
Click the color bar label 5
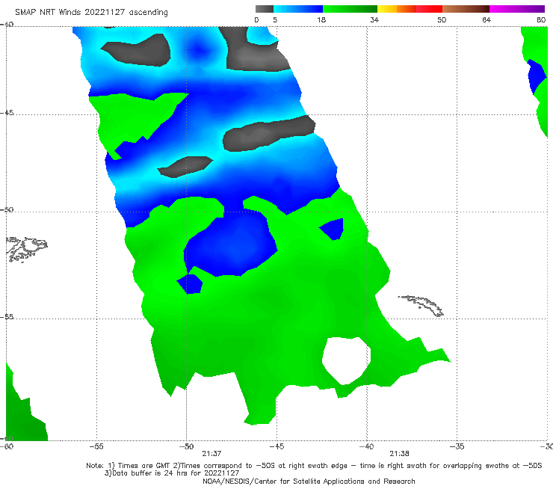275,19
